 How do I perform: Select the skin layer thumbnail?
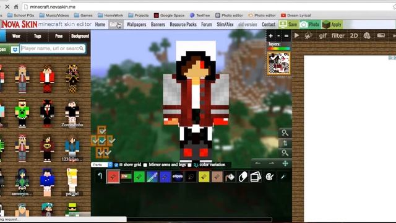tap(279, 63)
